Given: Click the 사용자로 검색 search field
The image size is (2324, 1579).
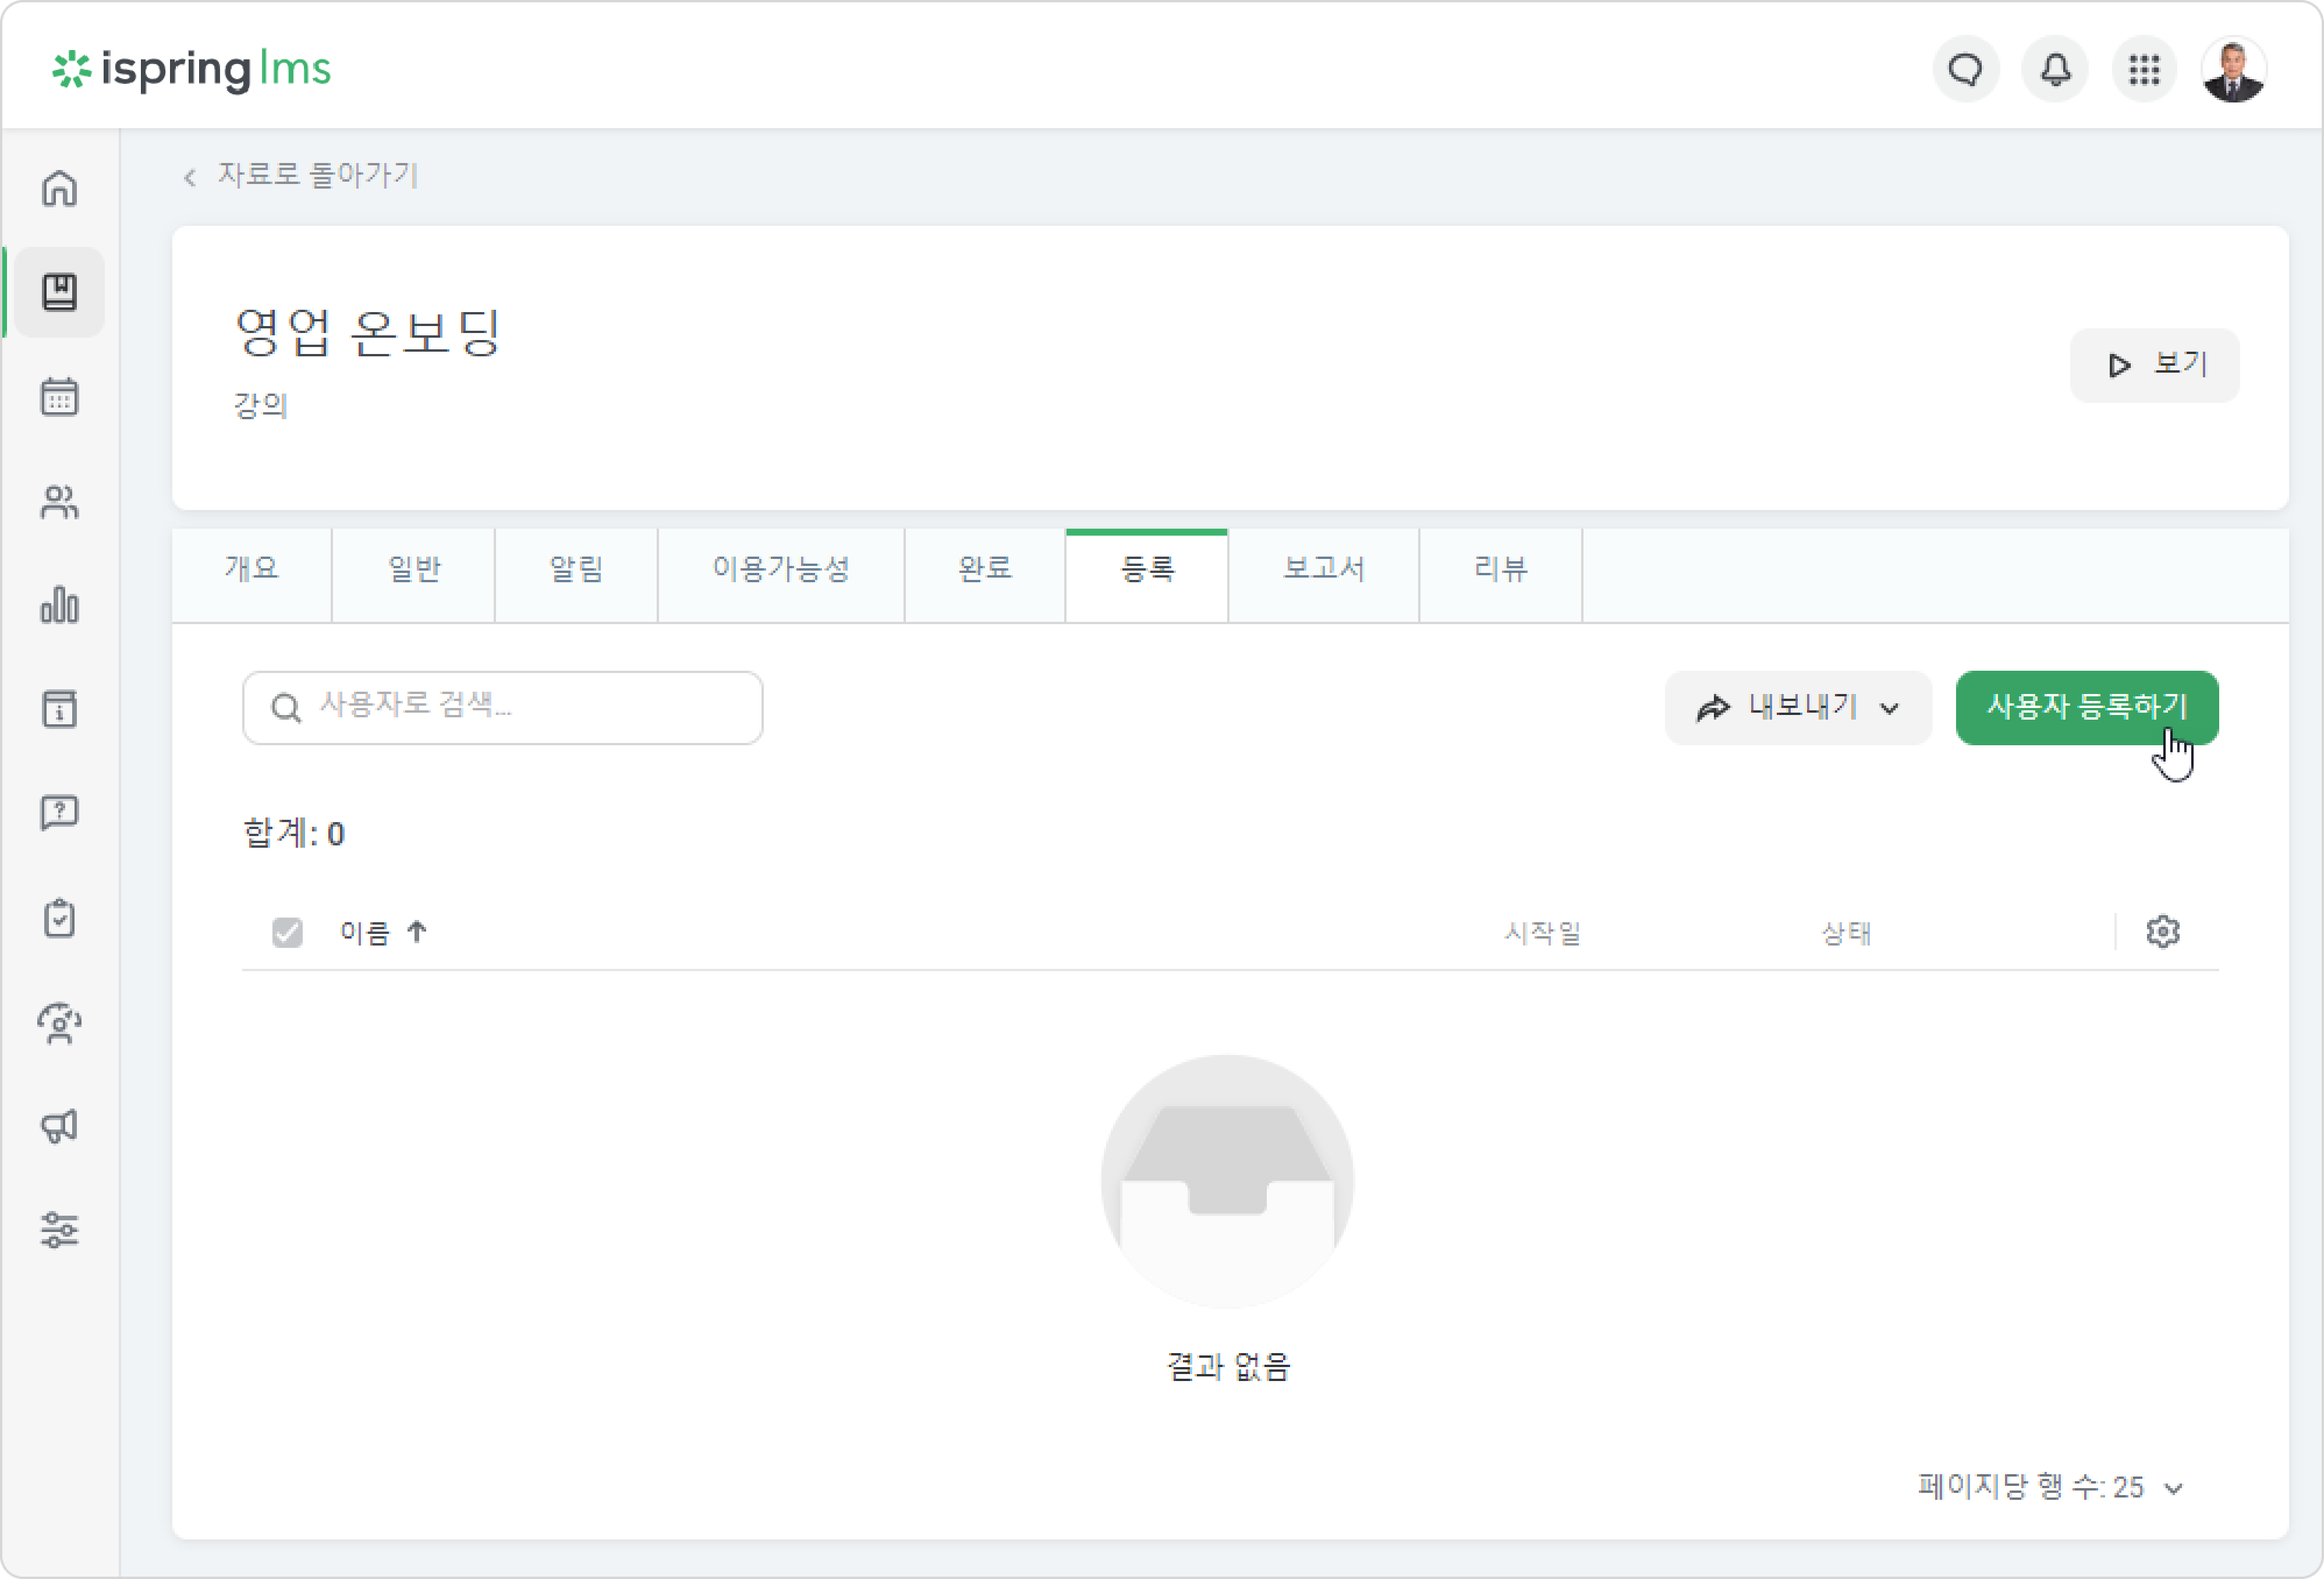Looking at the screenshot, I should (503, 708).
